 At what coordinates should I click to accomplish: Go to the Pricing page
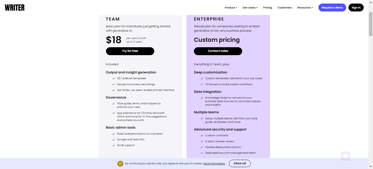click(268, 8)
